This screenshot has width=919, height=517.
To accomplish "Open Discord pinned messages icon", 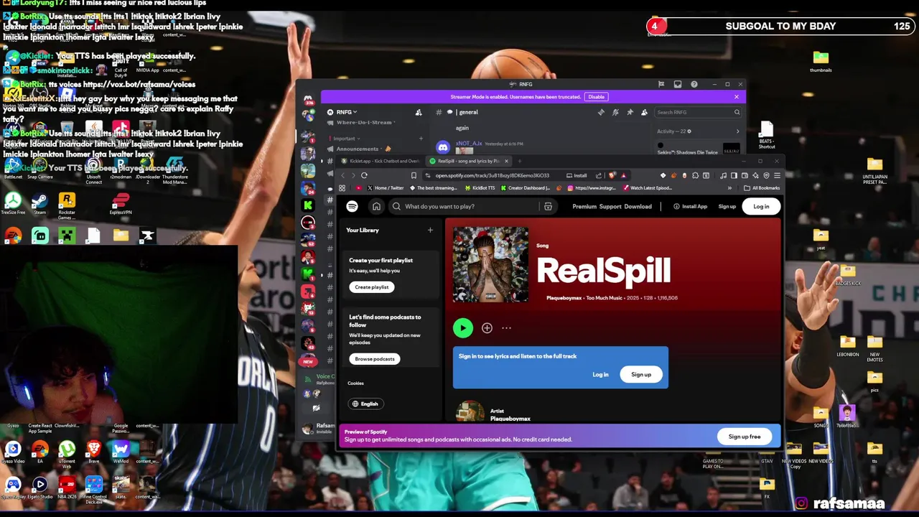I will (630, 113).
